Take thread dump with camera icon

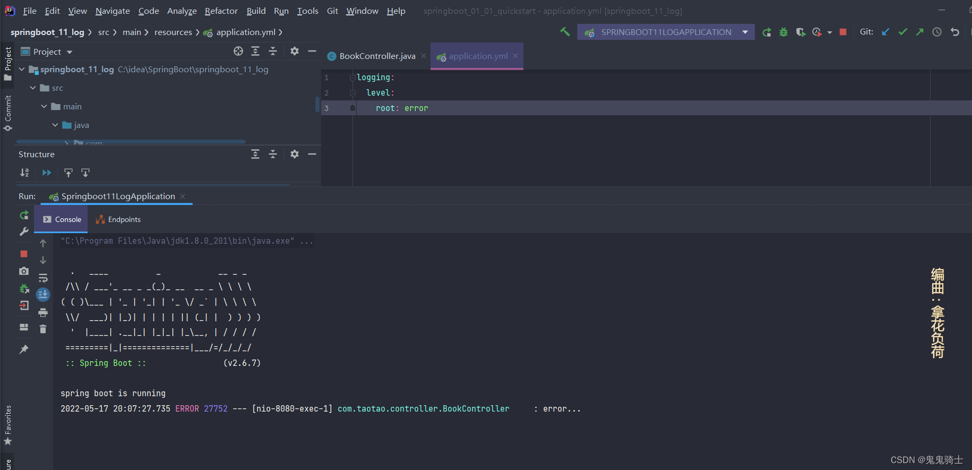(24, 271)
